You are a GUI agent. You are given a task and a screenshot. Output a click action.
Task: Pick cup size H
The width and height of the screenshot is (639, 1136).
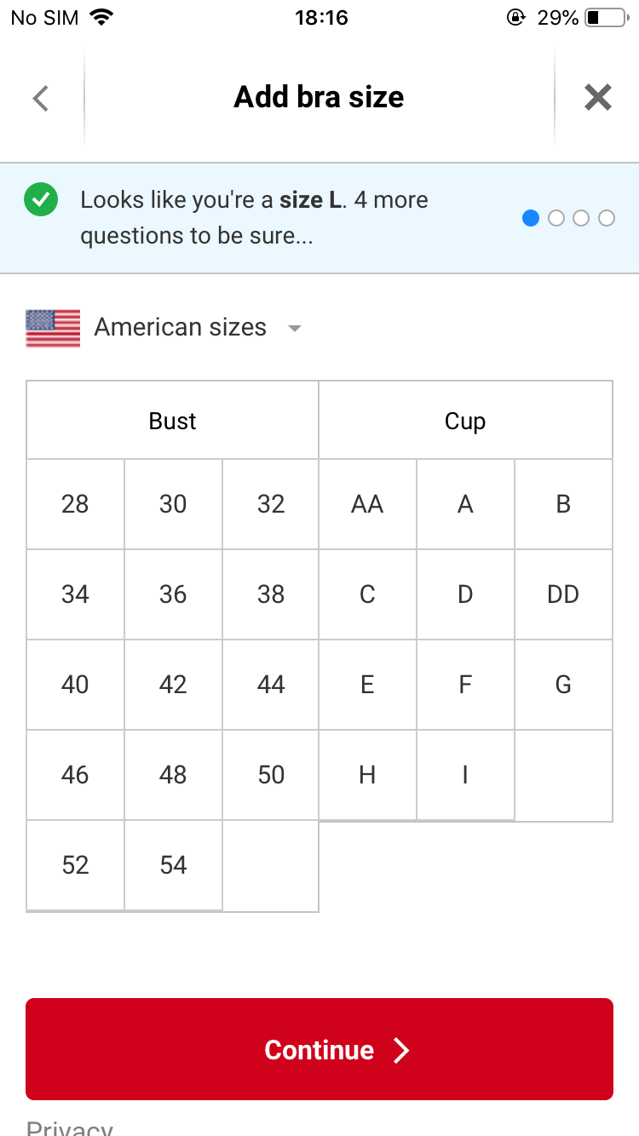(x=367, y=775)
